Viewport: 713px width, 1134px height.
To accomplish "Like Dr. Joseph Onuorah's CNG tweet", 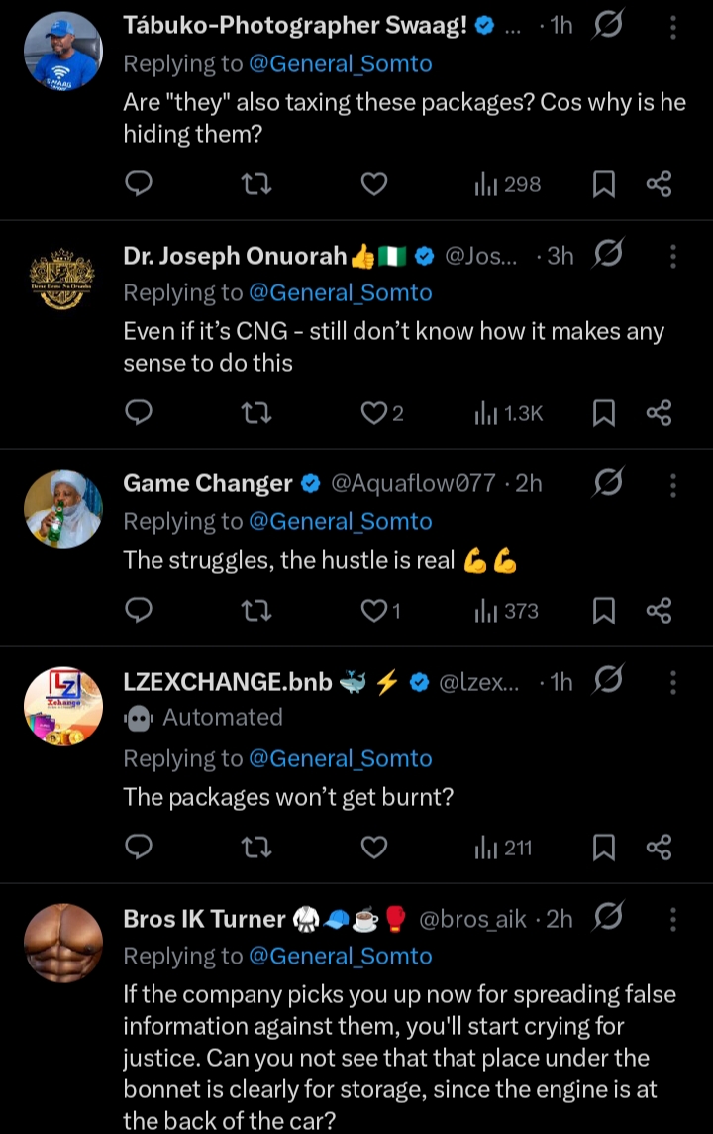I will [x=374, y=412].
